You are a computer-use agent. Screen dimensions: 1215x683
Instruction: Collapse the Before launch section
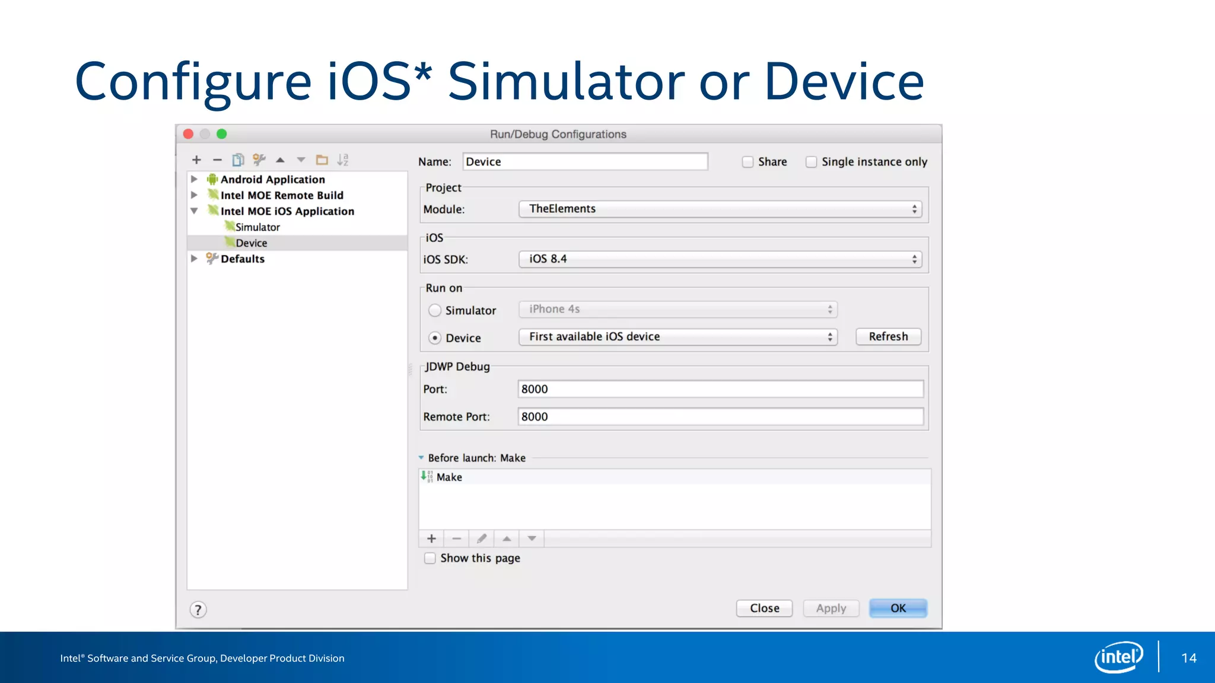[421, 458]
